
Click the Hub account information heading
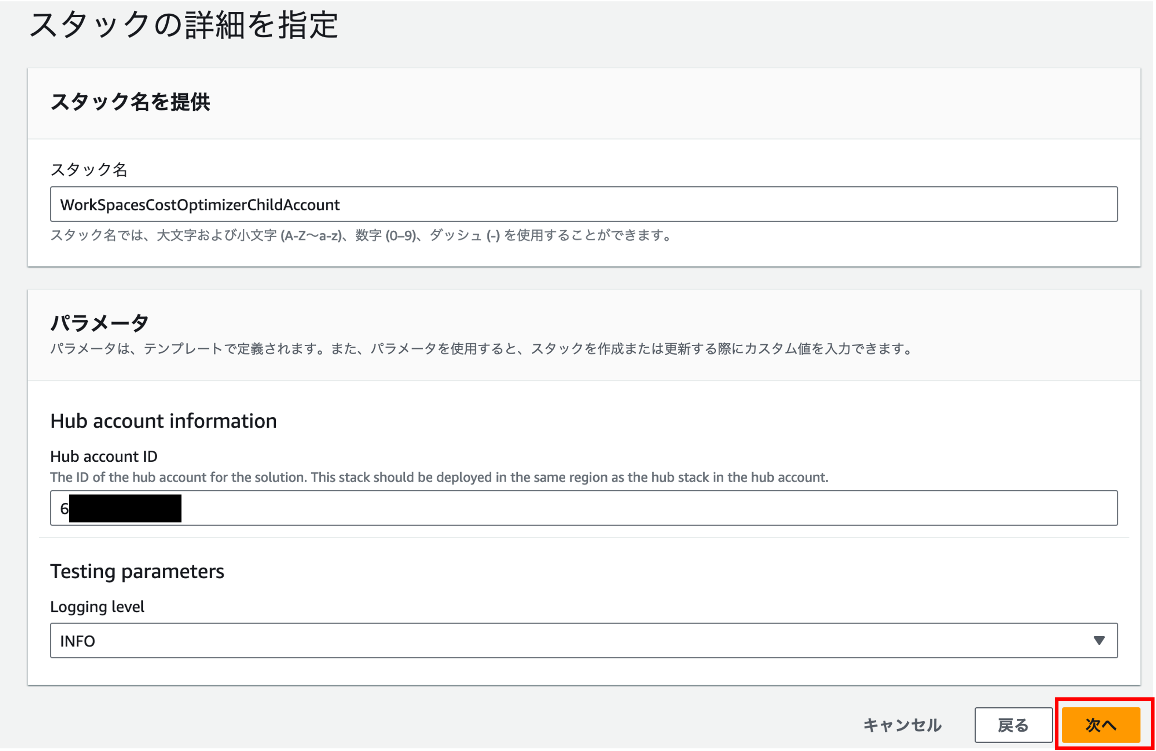tap(164, 421)
